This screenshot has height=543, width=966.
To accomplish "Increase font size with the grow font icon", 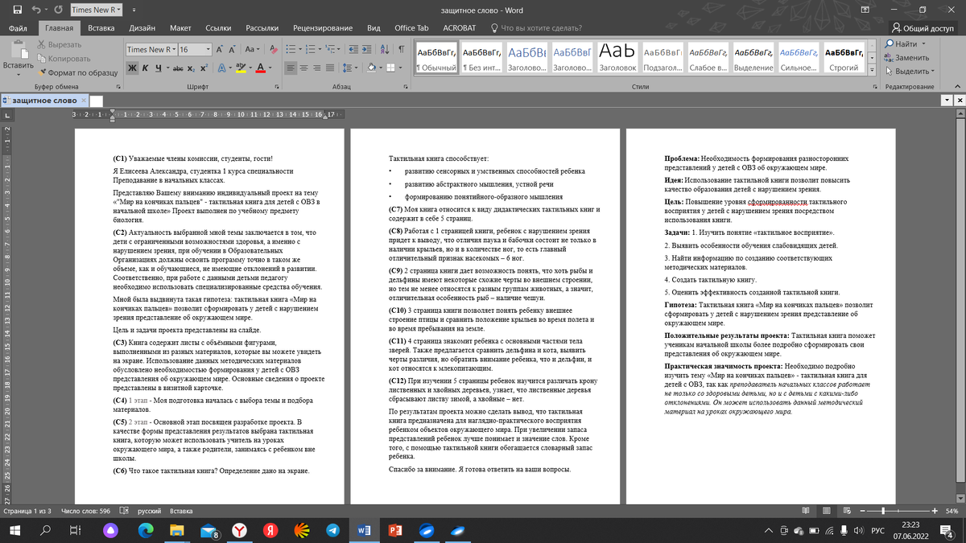I will click(220, 49).
